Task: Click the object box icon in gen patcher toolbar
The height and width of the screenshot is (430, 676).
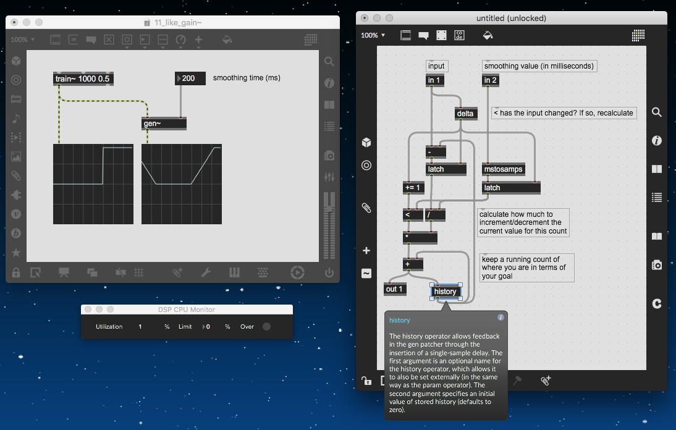Action: pyautogui.click(x=406, y=35)
